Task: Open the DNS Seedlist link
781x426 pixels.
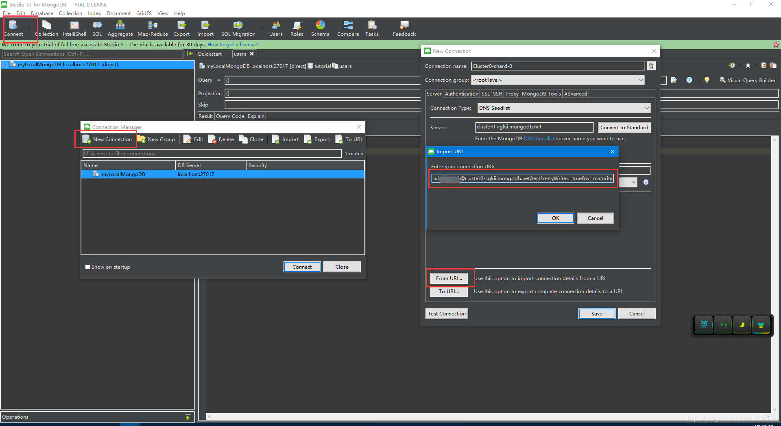Action: pyautogui.click(x=539, y=139)
